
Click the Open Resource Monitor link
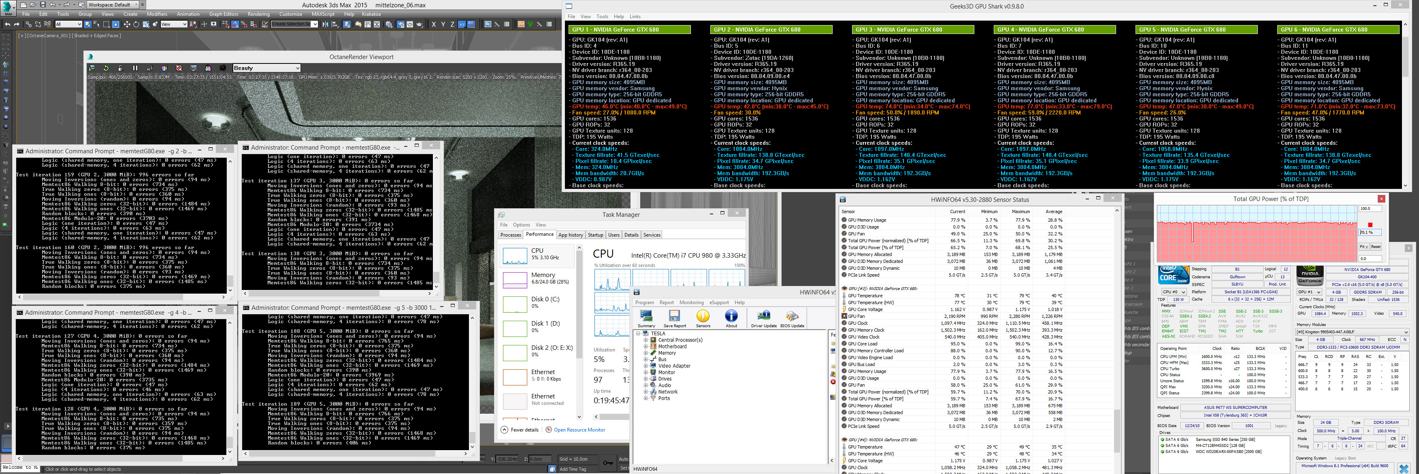pos(579,430)
